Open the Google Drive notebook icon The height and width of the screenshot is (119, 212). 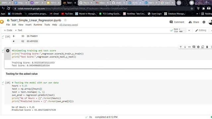pos(8,20)
